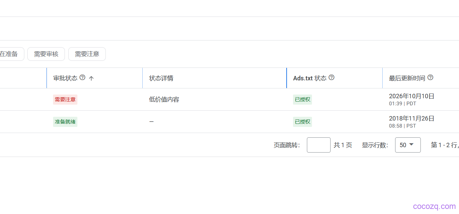Click 已授权 badge in the 需要注意 row
Viewport: 459px width, 214px height.
(303, 100)
